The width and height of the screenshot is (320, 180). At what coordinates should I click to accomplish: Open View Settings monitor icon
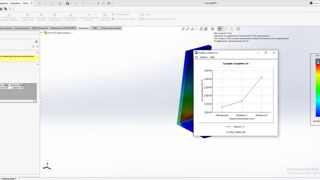pyautogui.click(x=238, y=29)
